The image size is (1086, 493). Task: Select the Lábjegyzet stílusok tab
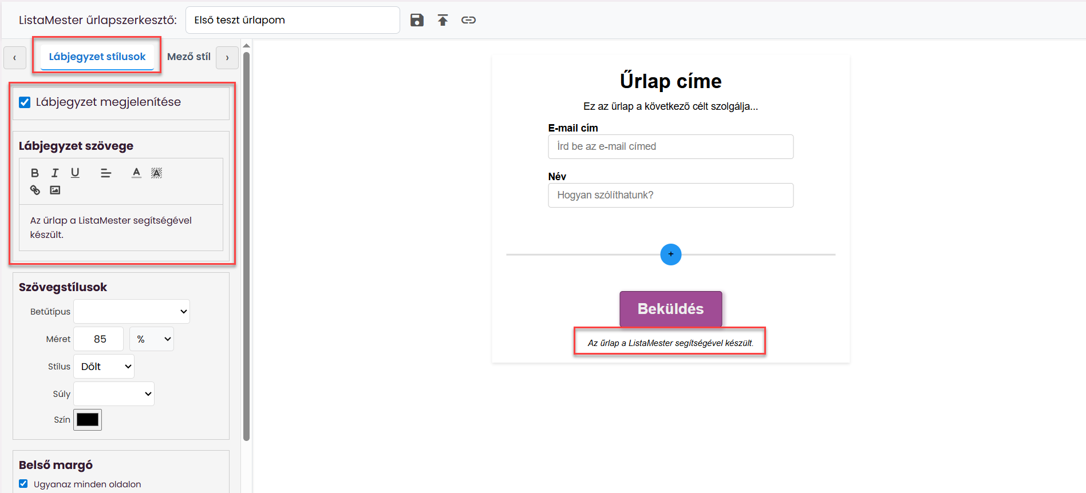tap(97, 57)
